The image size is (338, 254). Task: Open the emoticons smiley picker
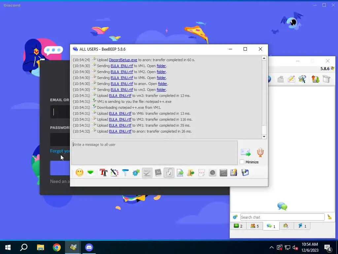coord(80,173)
